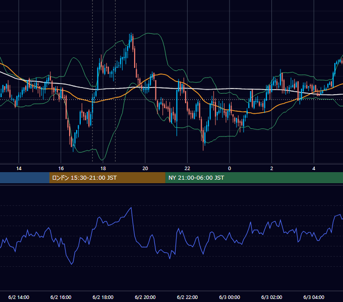This screenshot has width=343, height=302.
Task: Click the 2 hour axis label
Action: (x=272, y=169)
